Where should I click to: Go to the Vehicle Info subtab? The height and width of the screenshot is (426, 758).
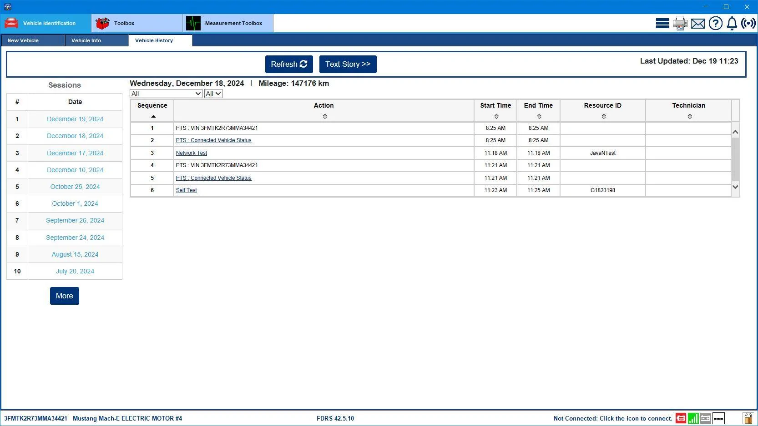click(x=97, y=40)
